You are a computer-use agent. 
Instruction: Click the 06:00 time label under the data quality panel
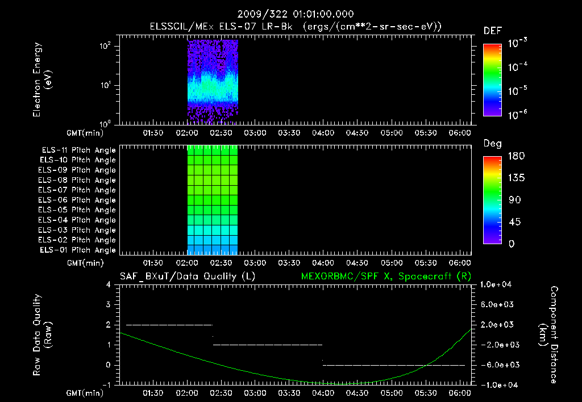pyautogui.click(x=460, y=393)
